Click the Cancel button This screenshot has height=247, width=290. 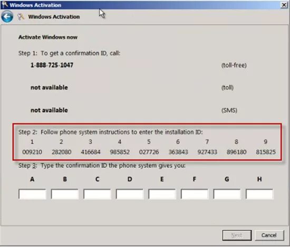tap(269, 235)
